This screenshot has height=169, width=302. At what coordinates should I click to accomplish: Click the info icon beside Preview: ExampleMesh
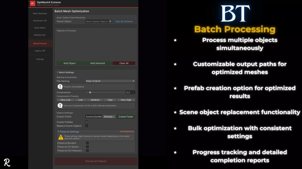(60, 87)
